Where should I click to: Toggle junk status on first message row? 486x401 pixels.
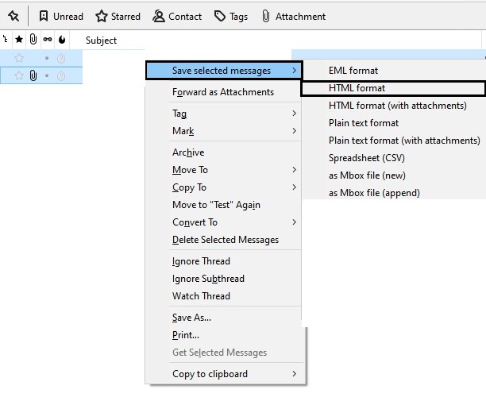point(61,58)
